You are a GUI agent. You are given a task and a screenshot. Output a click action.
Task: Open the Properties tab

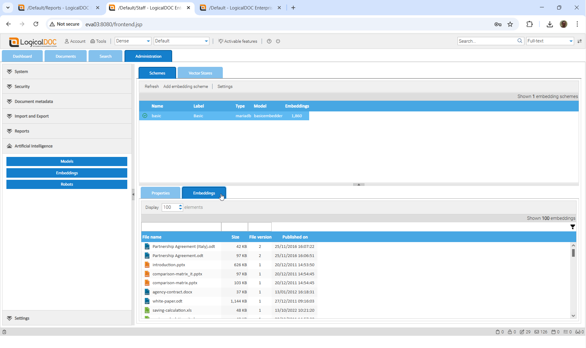(x=160, y=193)
